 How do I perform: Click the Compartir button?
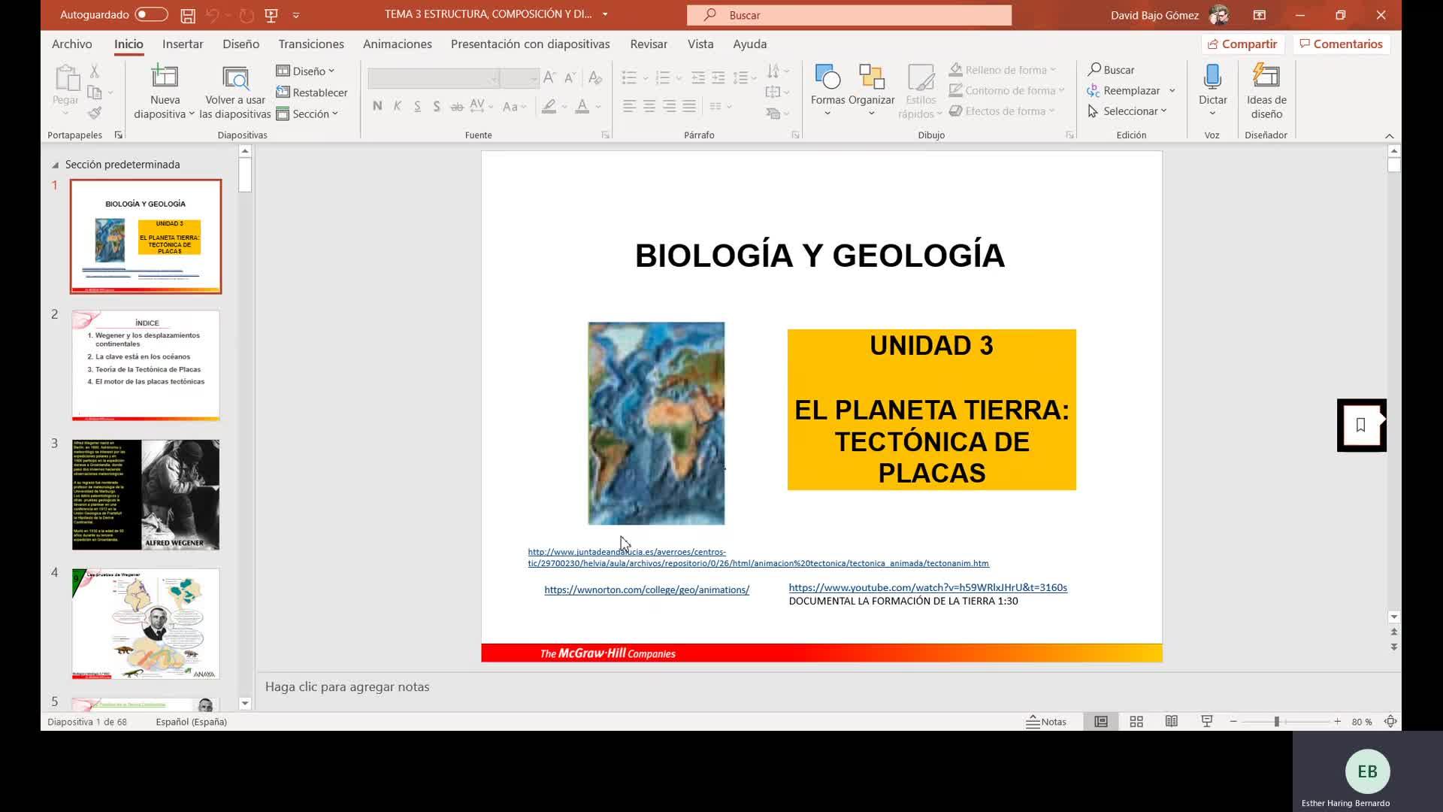[x=1242, y=44]
